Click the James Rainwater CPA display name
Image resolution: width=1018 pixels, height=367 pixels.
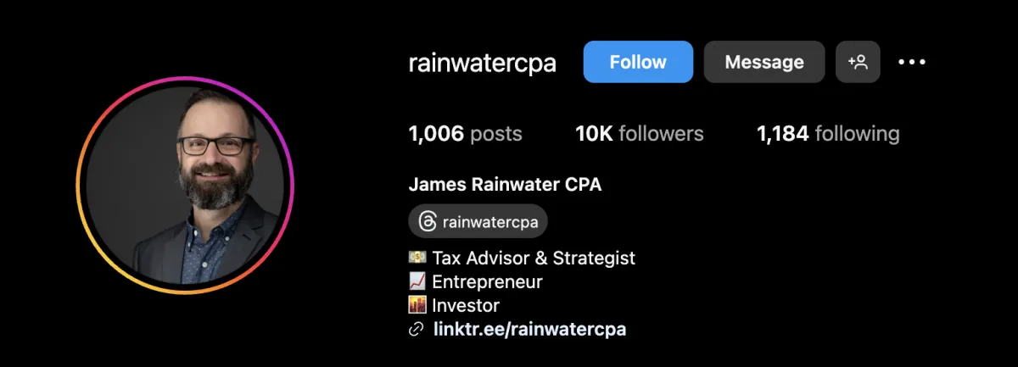[505, 185]
